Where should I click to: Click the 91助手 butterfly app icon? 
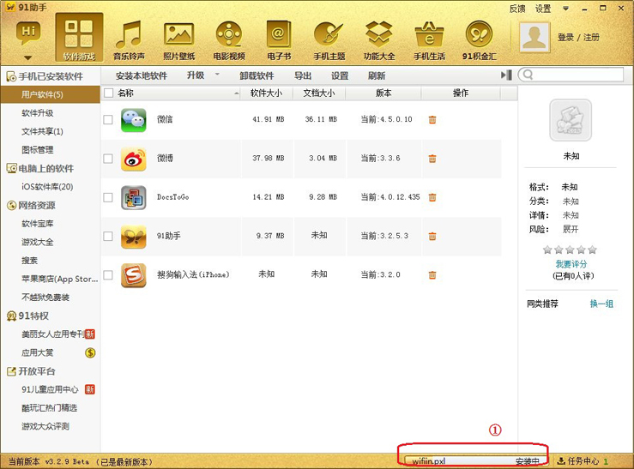[134, 237]
